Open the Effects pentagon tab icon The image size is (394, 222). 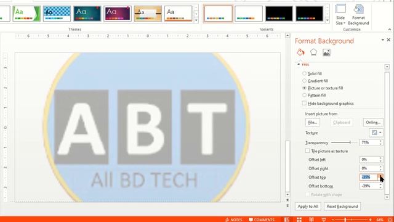313,52
